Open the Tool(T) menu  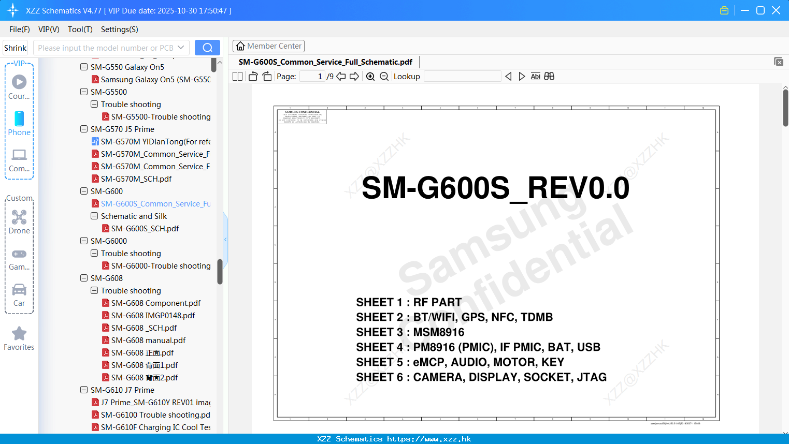(x=80, y=29)
